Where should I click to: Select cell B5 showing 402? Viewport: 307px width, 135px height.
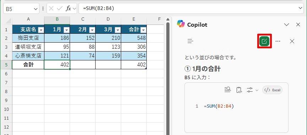tap(57, 65)
